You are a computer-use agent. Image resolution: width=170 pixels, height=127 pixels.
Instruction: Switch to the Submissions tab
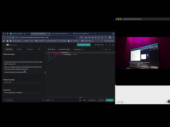(x=30, y=49)
